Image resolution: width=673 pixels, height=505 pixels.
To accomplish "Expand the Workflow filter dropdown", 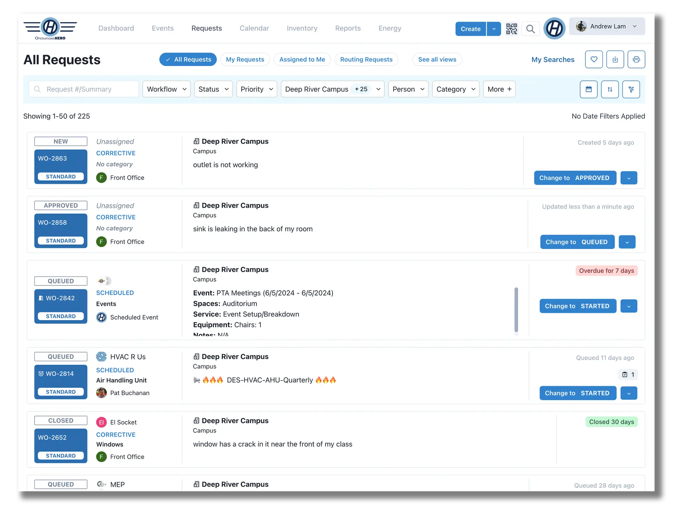I will pos(166,89).
